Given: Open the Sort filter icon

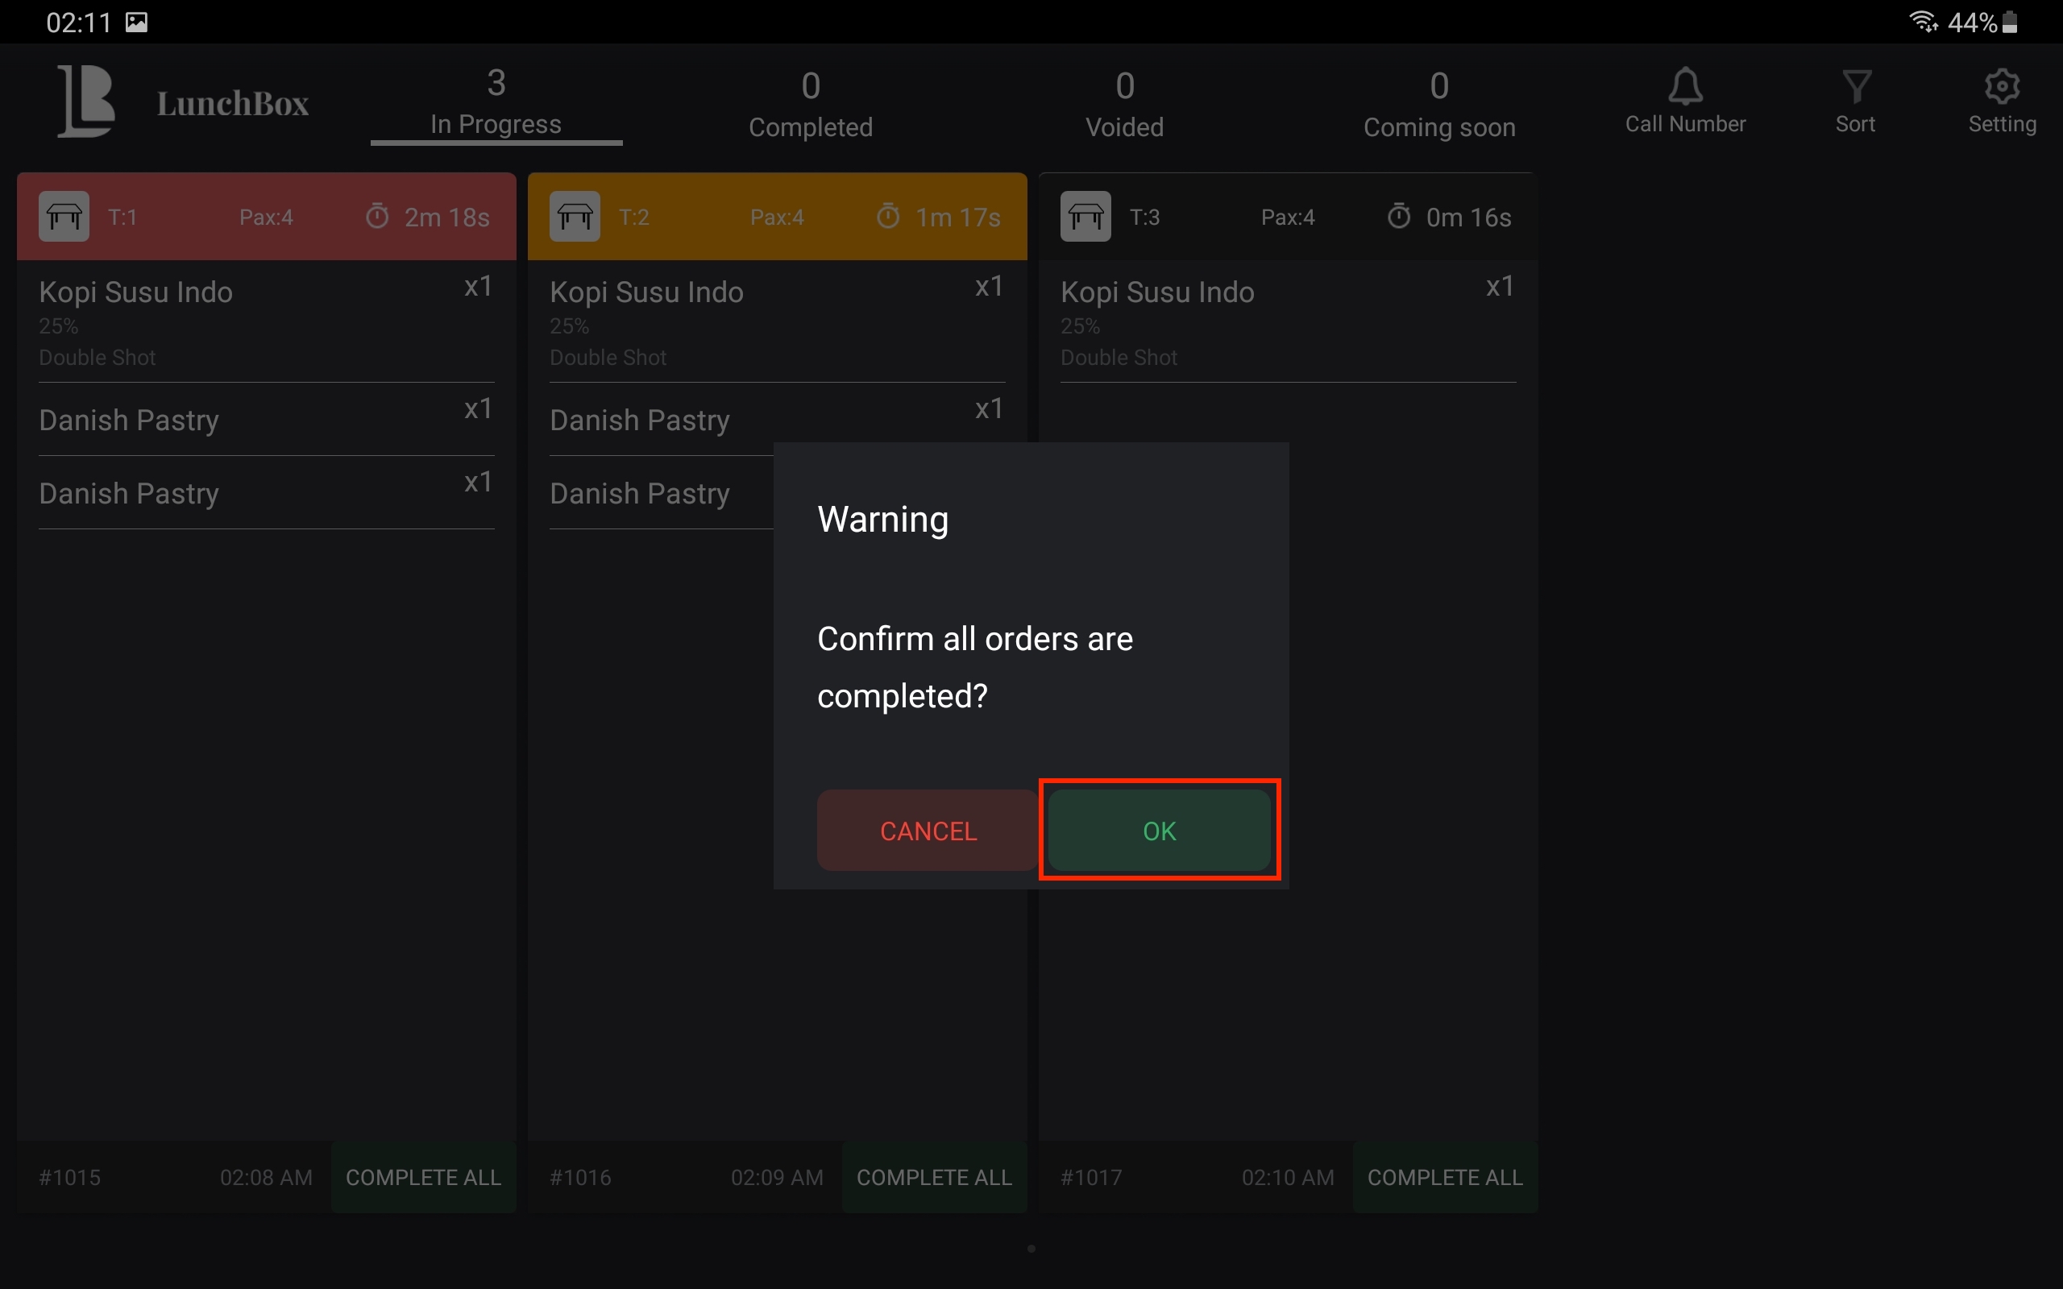Looking at the screenshot, I should 1855,87.
